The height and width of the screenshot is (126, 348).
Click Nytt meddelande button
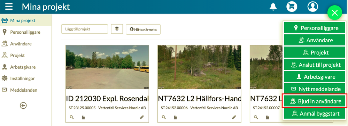[x=315, y=89]
